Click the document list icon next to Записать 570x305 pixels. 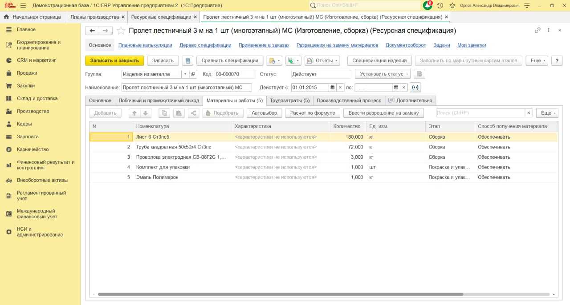point(187,60)
